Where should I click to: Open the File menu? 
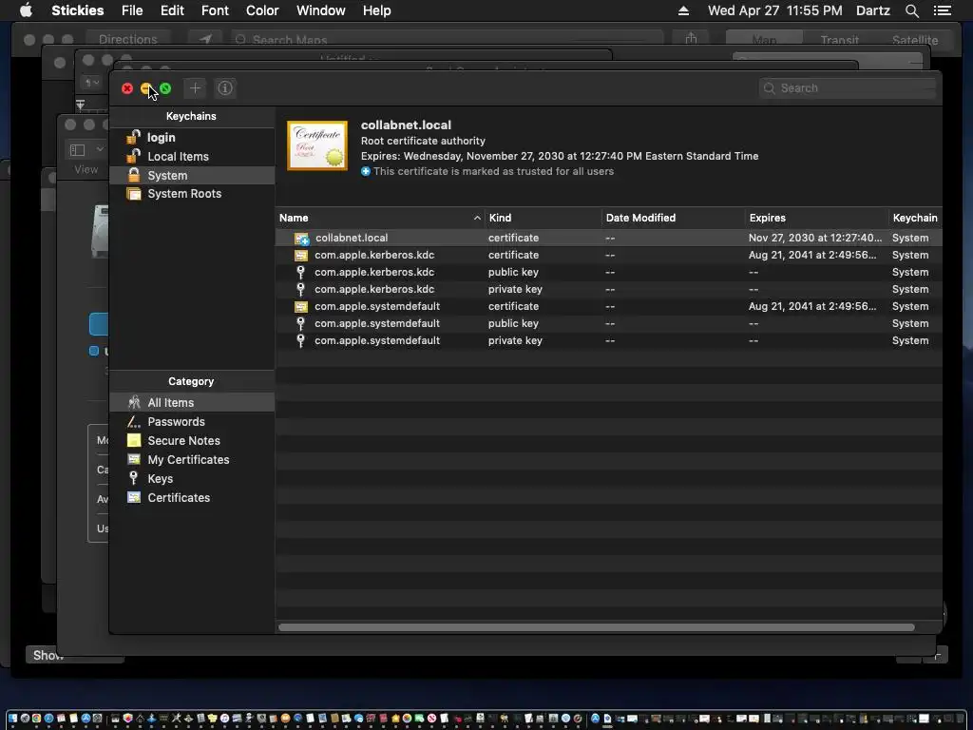(x=132, y=10)
